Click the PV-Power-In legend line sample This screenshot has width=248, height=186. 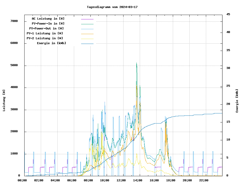pyautogui.click(x=87, y=24)
